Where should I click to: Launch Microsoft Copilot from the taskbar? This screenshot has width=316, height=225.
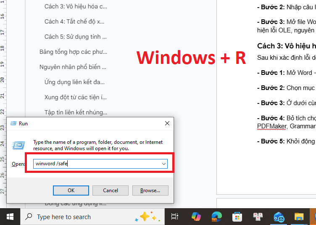pos(196,217)
